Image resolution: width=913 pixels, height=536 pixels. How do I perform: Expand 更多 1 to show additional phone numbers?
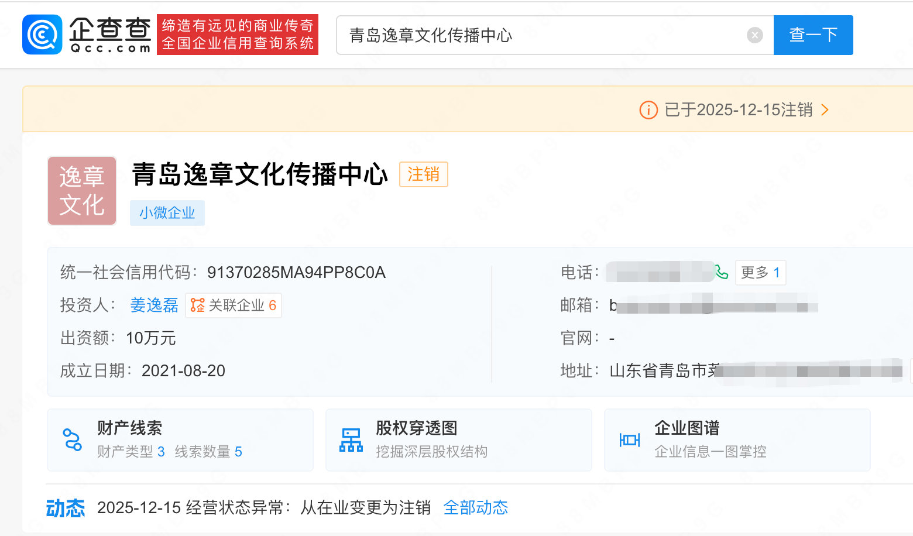click(x=760, y=272)
